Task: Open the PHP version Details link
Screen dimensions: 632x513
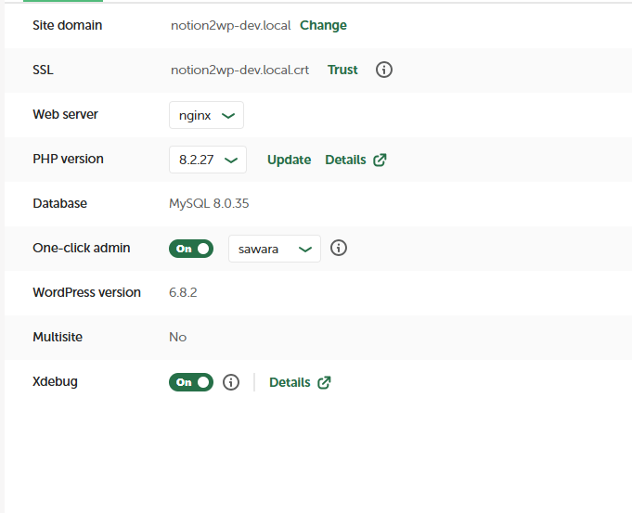Action: pyautogui.click(x=345, y=160)
